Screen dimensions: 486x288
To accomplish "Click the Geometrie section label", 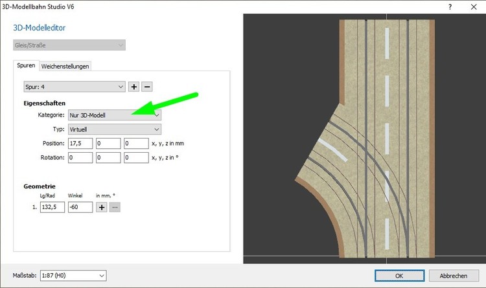I will pos(40,186).
